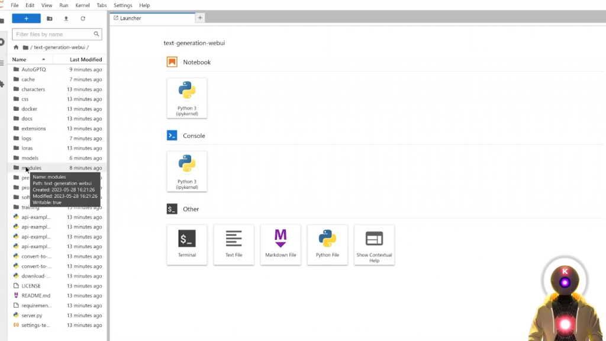The width and height of the screenshot is (606, 341).
Task: Open the folder icon in the breadcrumb path
Action: coord(25,47)
